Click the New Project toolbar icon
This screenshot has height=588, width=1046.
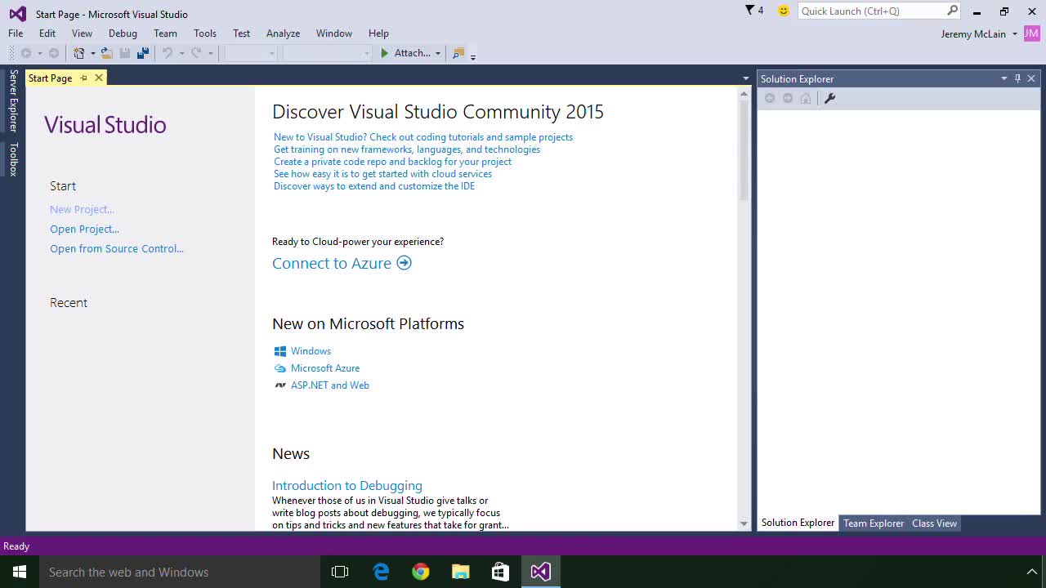point(79,53)
